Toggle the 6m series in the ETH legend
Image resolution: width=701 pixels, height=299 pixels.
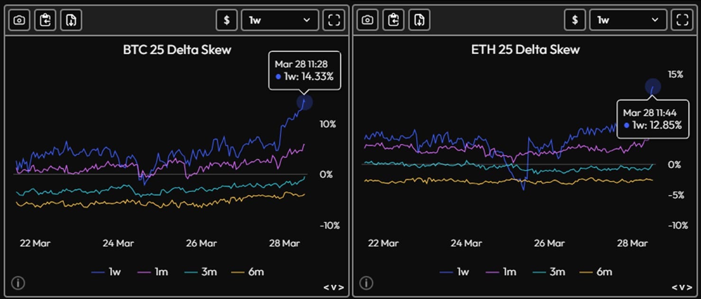click(x=596, y=272)
